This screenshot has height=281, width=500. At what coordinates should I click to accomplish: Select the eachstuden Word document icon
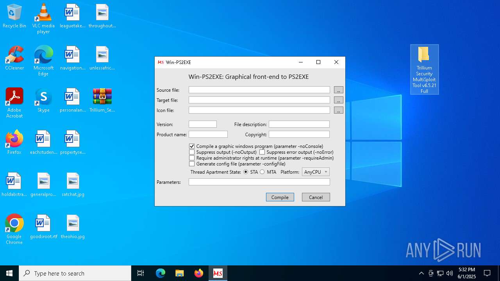(43, 143)
